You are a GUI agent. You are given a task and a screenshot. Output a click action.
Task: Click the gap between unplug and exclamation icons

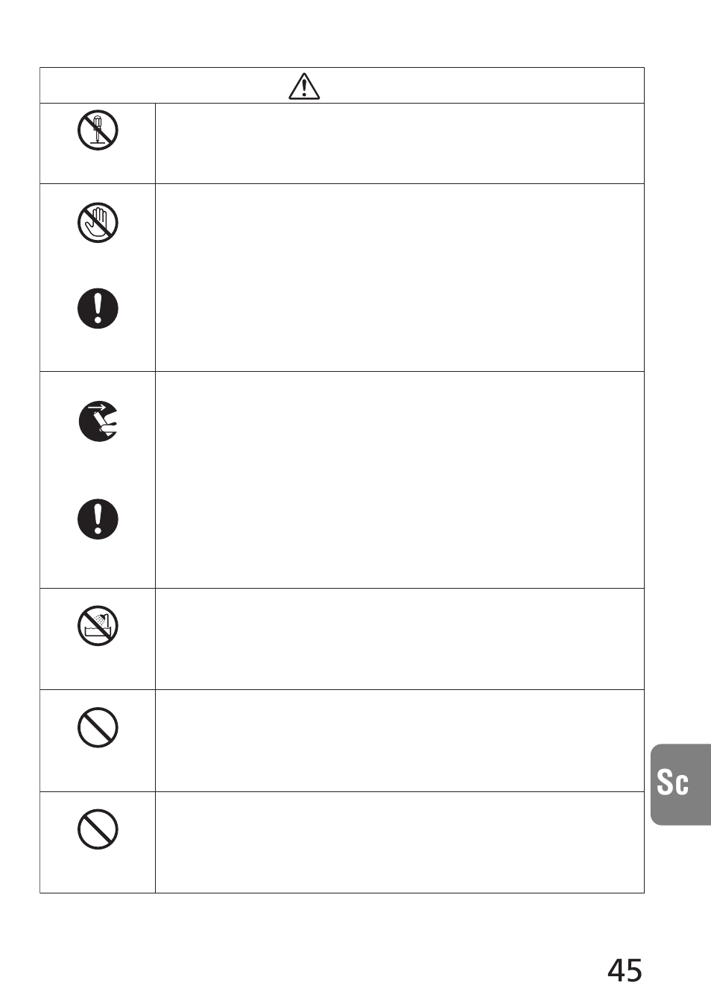(x=98, y=470)
